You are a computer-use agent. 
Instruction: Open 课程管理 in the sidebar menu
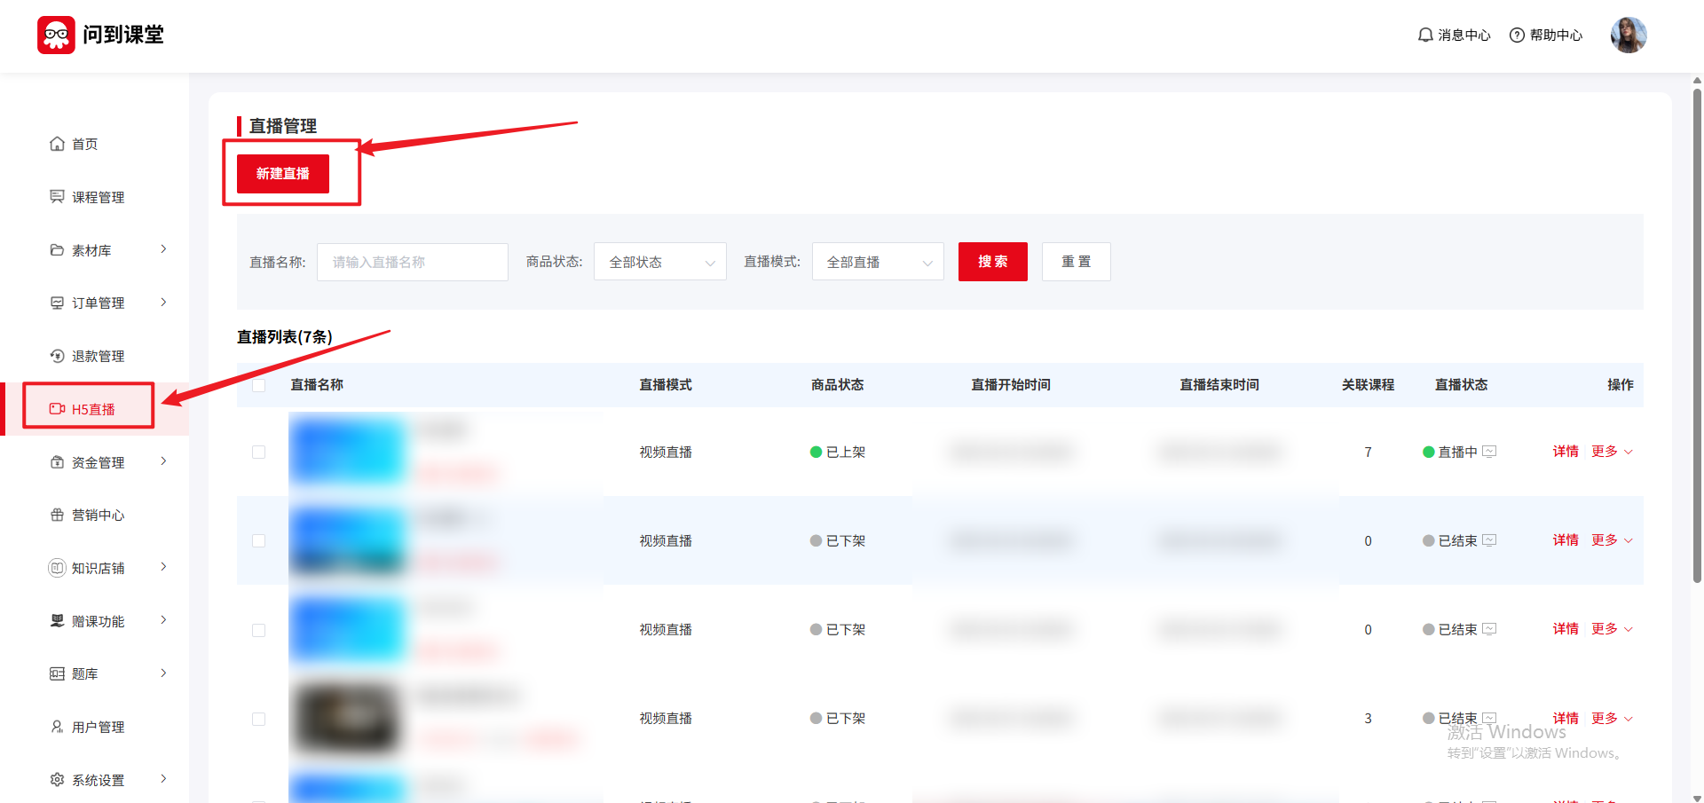[x=98, y=197]
